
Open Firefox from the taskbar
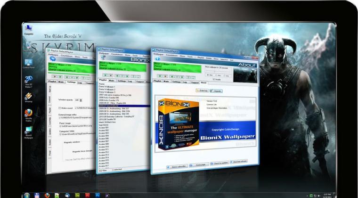[x=47, y=196]
